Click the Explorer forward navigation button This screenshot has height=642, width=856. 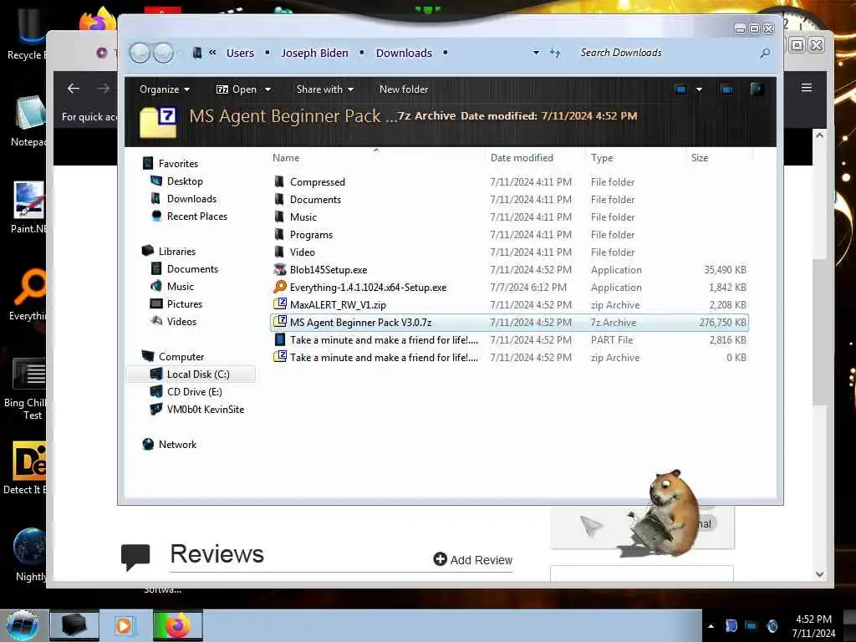pyautogui.click(x=163, y=53)
